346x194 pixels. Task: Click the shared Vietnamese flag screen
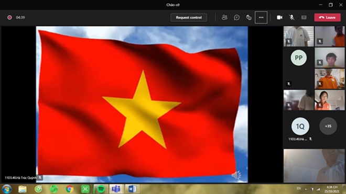(x=142, y=105)
